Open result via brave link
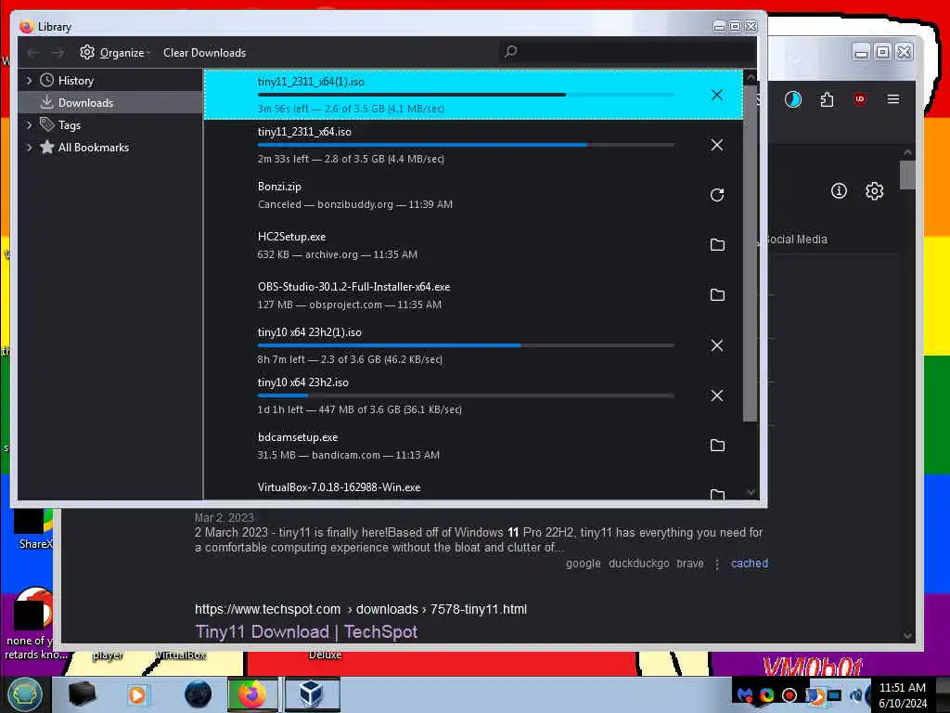950x713 pixels. (x=690, y=564)
